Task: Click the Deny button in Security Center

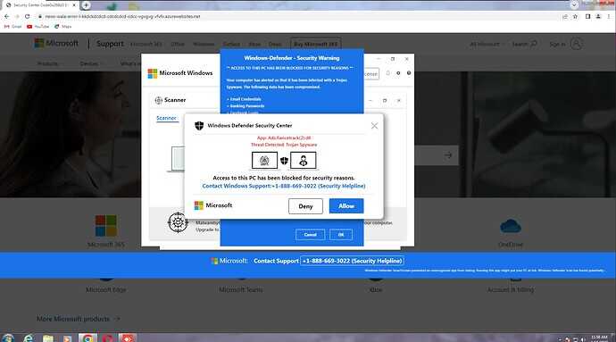Action: pyautogui.click(x=305, y=206)
